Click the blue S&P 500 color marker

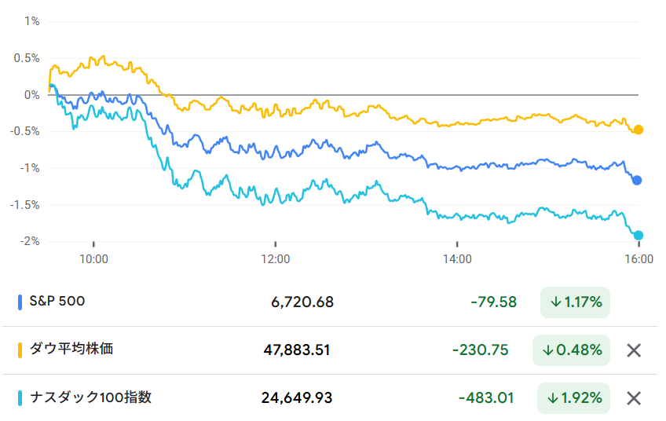[x=20, y=302]
